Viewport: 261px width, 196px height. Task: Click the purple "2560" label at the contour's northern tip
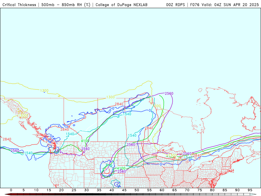point(169,93)
